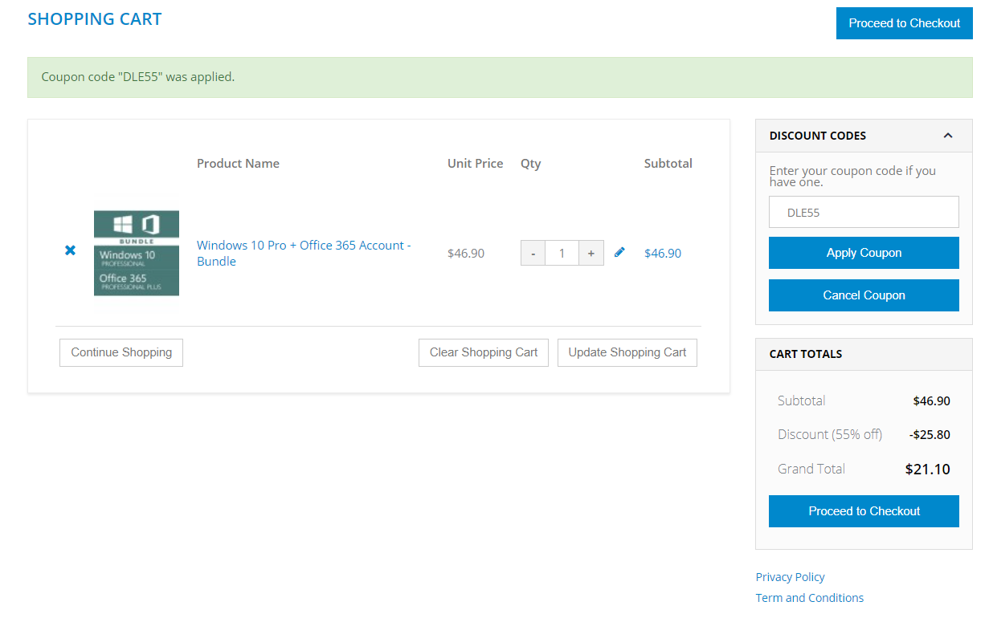The height and width of the screenshot is (618, 989).
Task: Click the item subtotal $46.90 in the table
Action: (x=663, y=253)
